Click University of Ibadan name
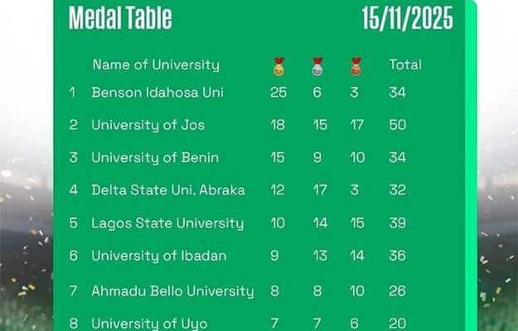Viewport: 518px width, 331px height. tap(159, 257)
